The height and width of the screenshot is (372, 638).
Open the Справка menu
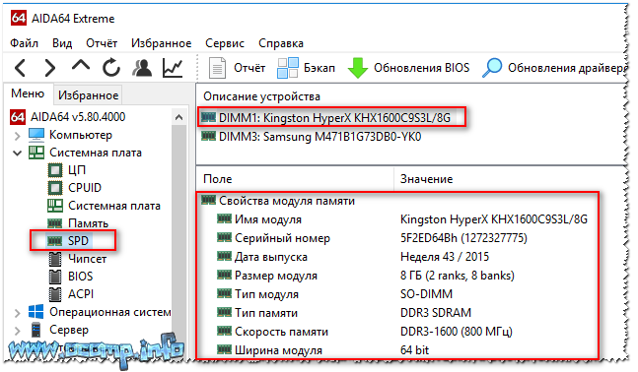tap(281, 43)
